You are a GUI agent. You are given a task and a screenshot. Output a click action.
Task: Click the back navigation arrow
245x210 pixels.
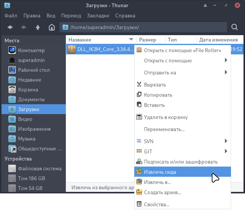pyautogui.click(x=10, y=27)
